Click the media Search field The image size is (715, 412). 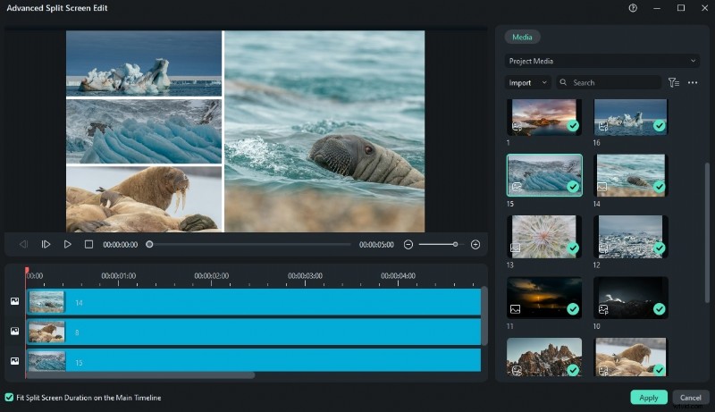(609, 82)
